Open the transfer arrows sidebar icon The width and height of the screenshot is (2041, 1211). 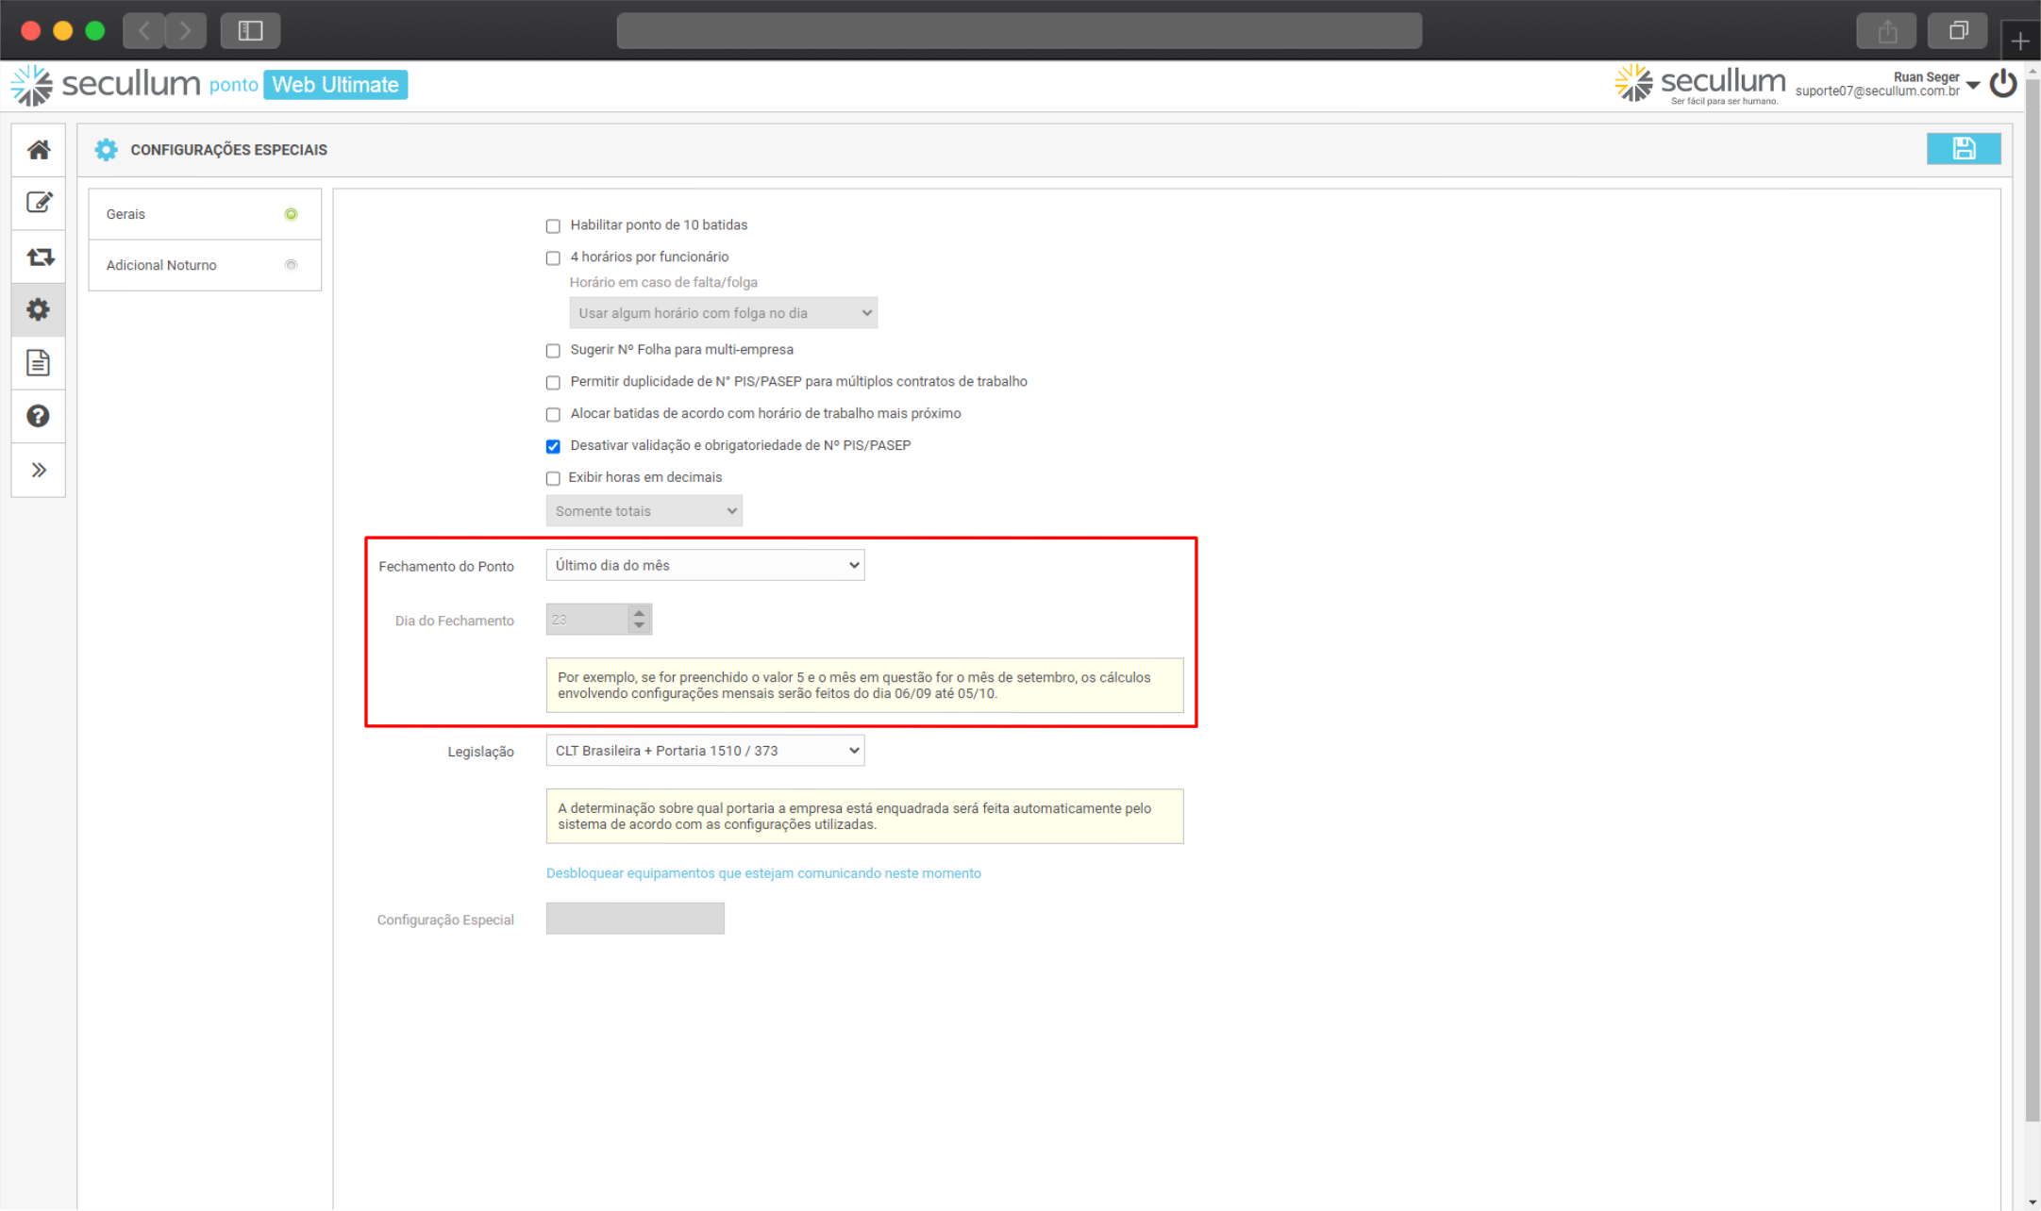coord(39,257)
